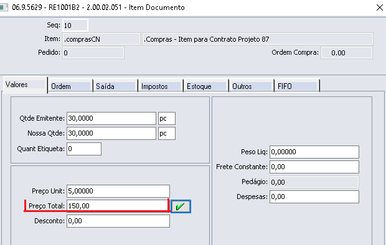Click the Quant Etiqueta field
This screenshot has width=386, height=245.
point(84,149)
